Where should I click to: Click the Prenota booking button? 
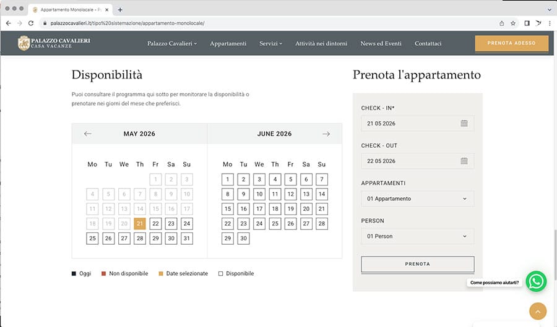pos(417,264)
